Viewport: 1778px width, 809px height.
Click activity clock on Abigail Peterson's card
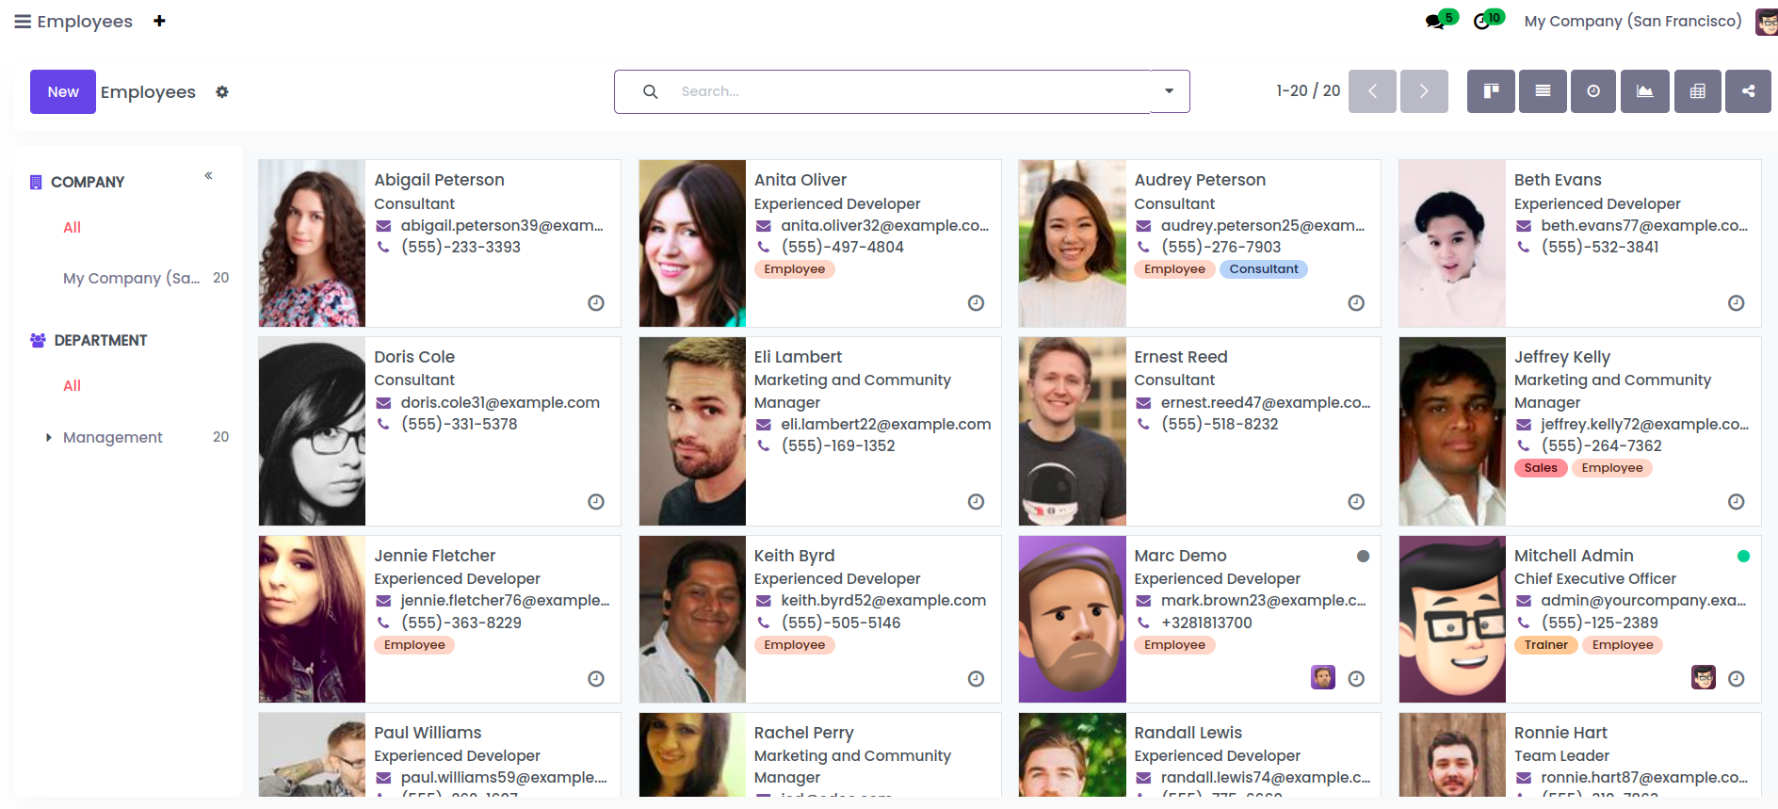tap(596, 303)
